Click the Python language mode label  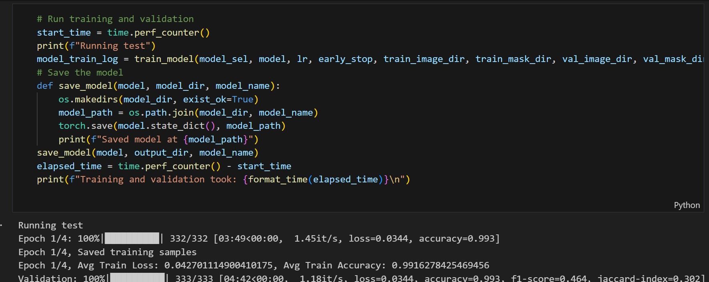(687, 205)
